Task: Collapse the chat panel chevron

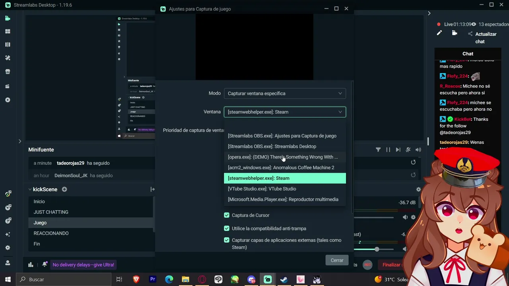Action: pos(429,13)
